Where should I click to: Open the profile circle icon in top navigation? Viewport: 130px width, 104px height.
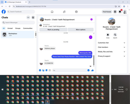(76, 12)
